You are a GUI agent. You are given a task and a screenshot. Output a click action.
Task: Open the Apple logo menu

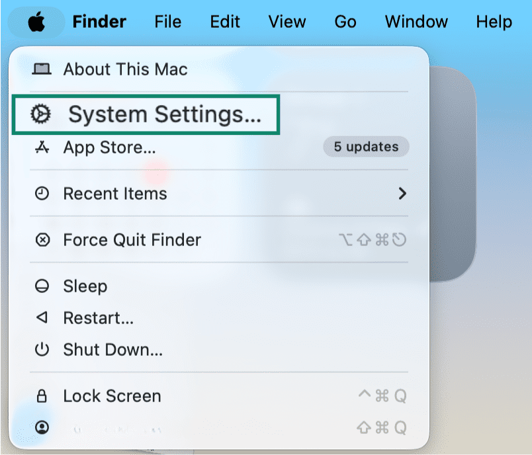pyautogui.click(x=36, y=22)
